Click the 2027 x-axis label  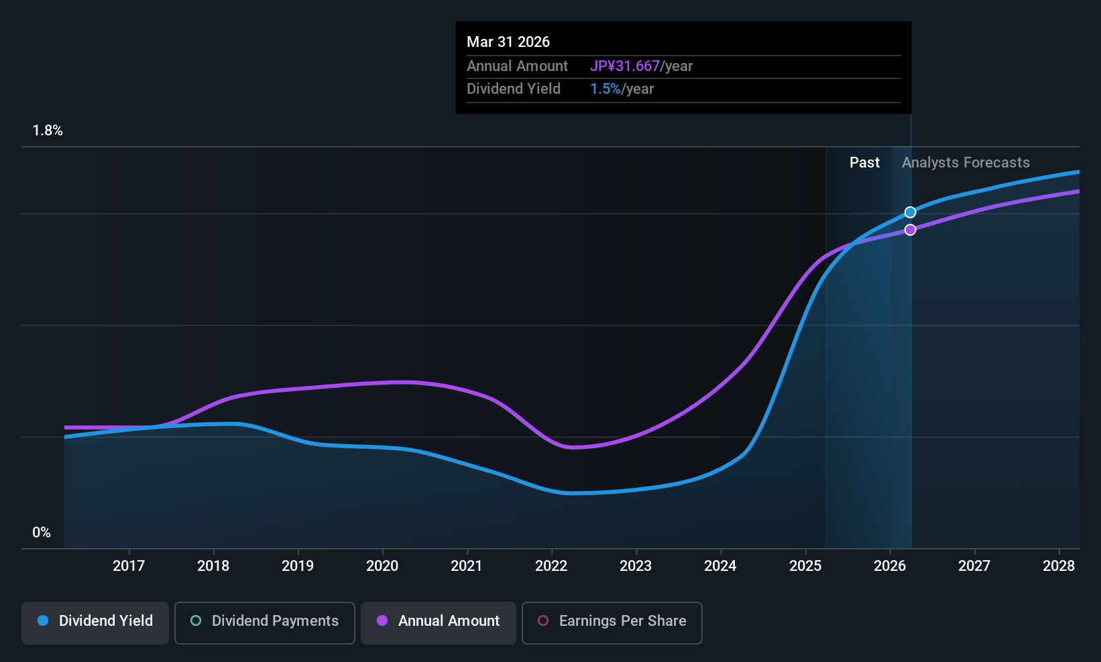coord(974,566)
